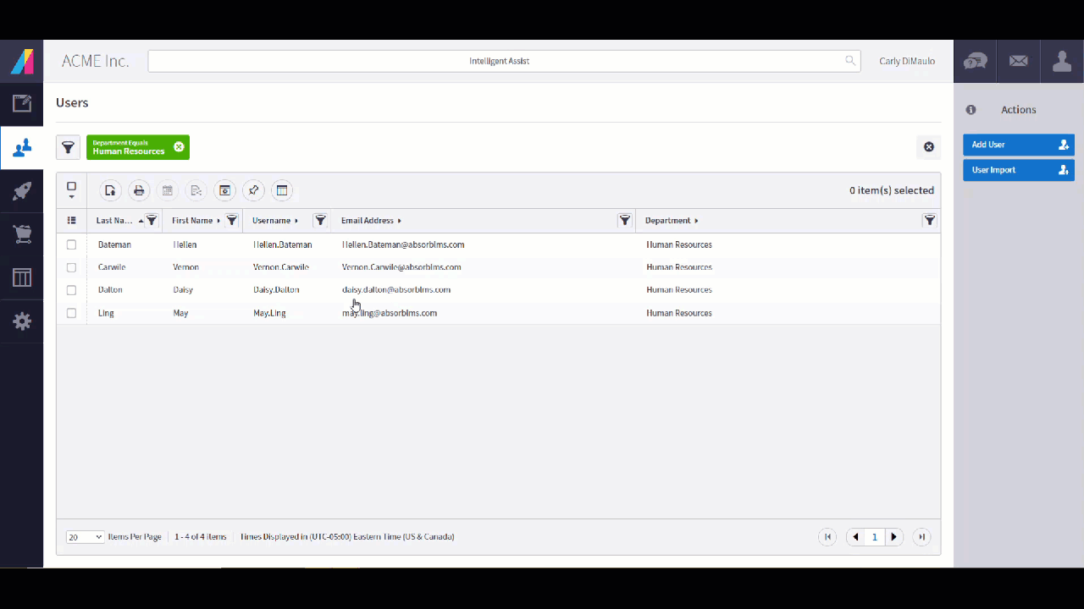The image size is (1084, 609).
Task: Click username May.Ling cell
Action: click(x=269, y=313)
